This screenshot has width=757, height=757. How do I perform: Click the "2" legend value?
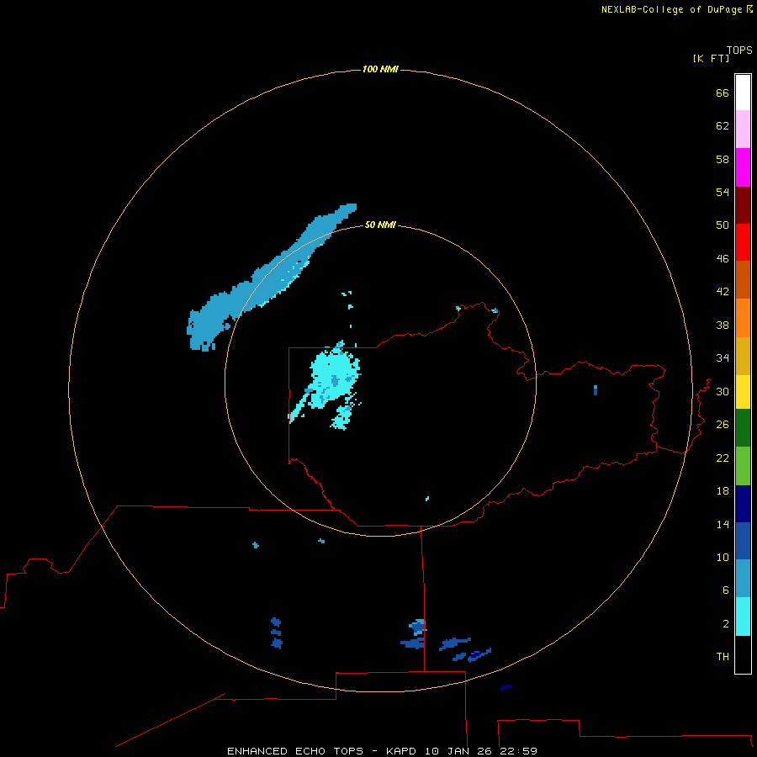pyautogui.click(x=726, y=624)
